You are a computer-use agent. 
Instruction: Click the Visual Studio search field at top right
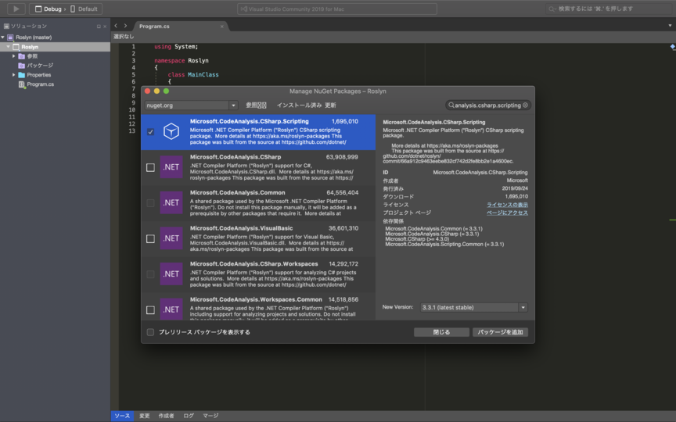point(608,9)
